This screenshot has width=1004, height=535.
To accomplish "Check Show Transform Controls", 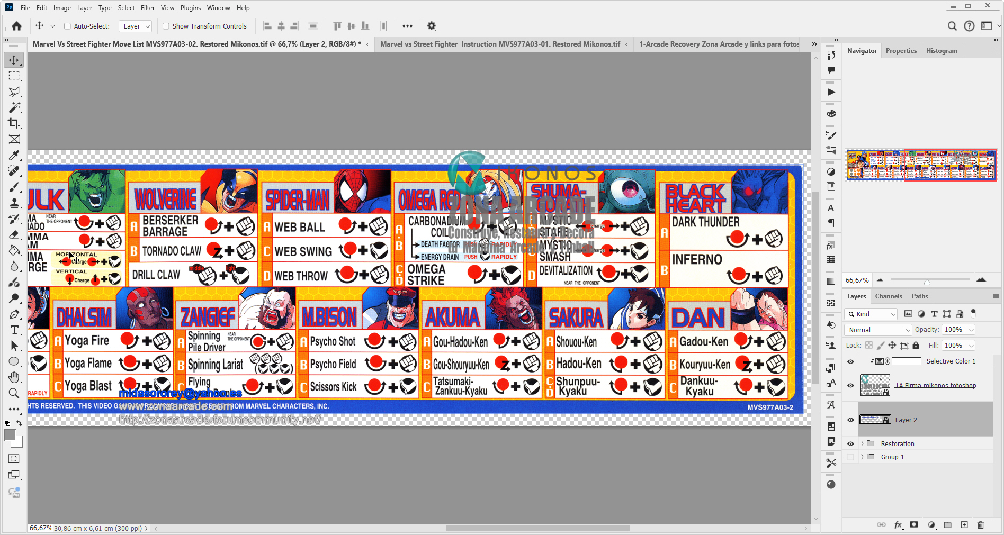I will coord(166,26).
